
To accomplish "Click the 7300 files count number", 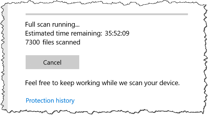I will (x=32, y=42).
